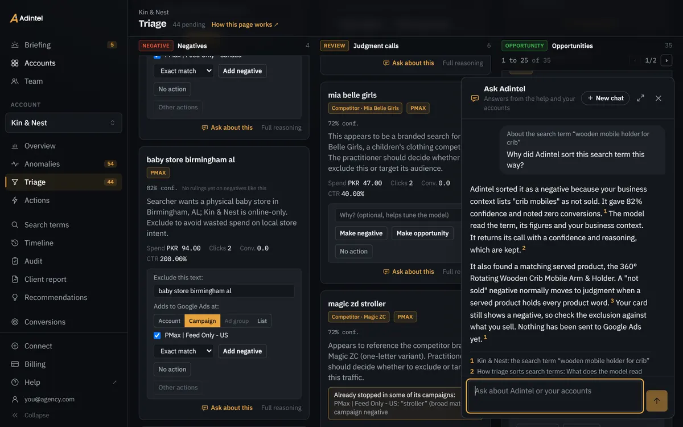Open Other actions in top Negatives card

pos(178,108)
